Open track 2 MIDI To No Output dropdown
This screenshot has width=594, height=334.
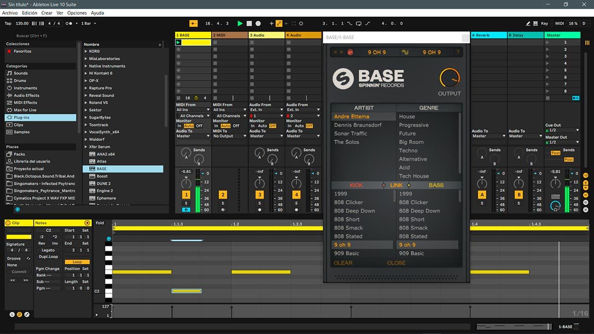point(230,136)
